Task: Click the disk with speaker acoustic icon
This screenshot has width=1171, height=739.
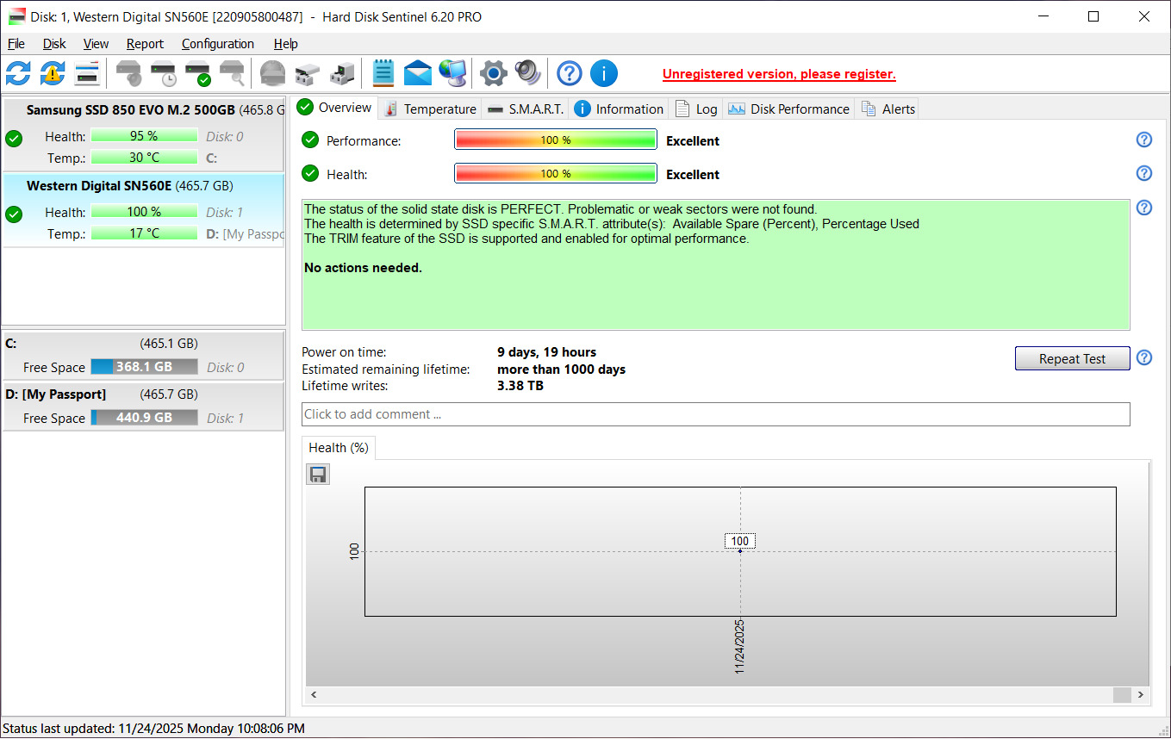Action: 129,73
